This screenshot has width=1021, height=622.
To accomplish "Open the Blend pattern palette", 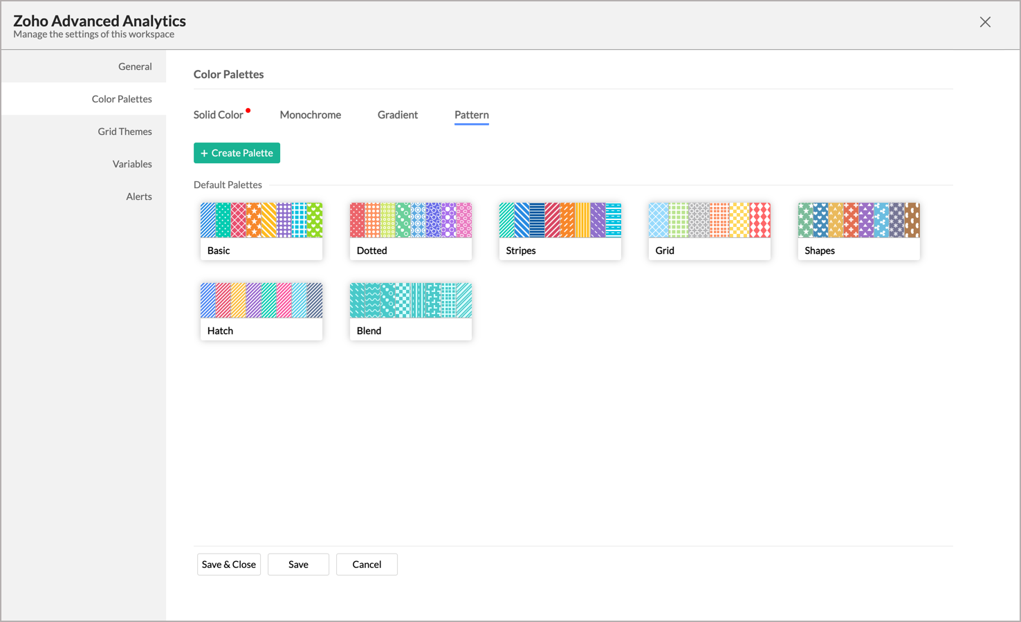I will (410, 311).
